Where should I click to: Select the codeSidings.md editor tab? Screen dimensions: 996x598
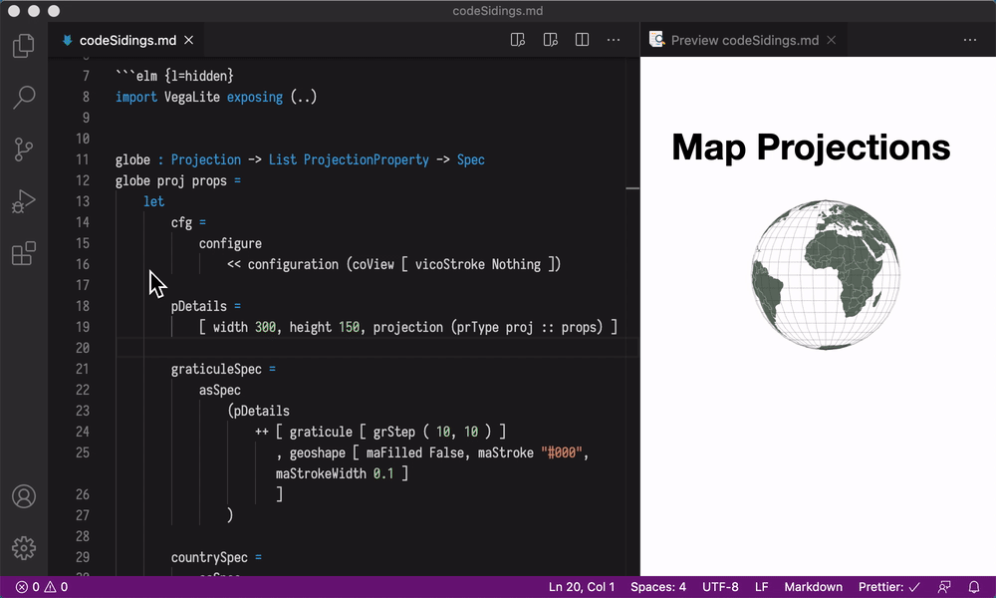[127, 40]
